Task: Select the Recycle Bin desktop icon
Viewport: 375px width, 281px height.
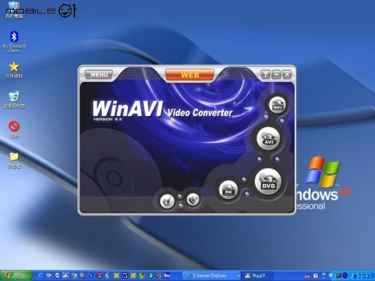Action: pyautogui.click(x=14, y=100)
